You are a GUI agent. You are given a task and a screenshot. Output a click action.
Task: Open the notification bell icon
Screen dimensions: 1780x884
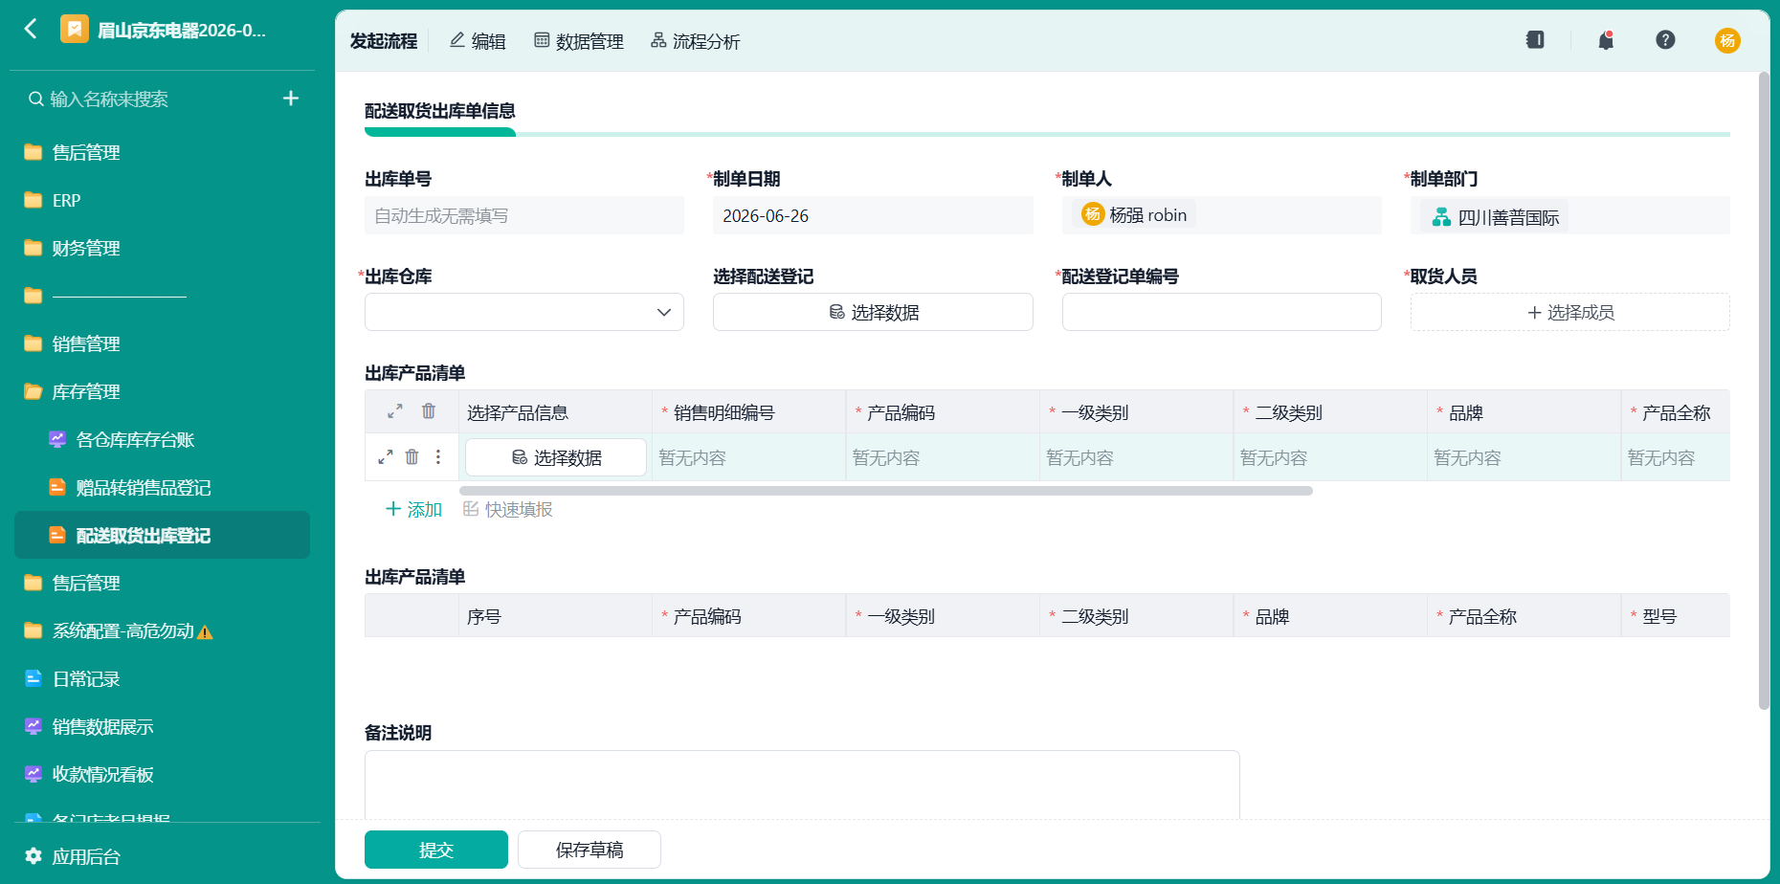1606,40
